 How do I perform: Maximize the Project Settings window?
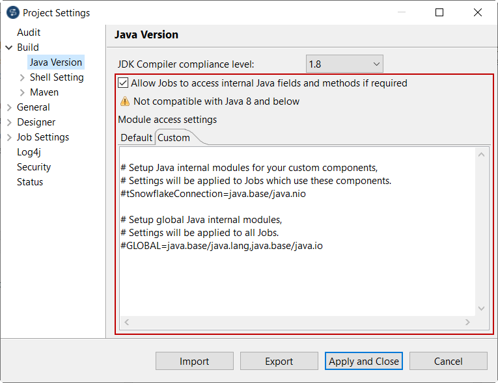pyautogui.click(x=439, y=12)
